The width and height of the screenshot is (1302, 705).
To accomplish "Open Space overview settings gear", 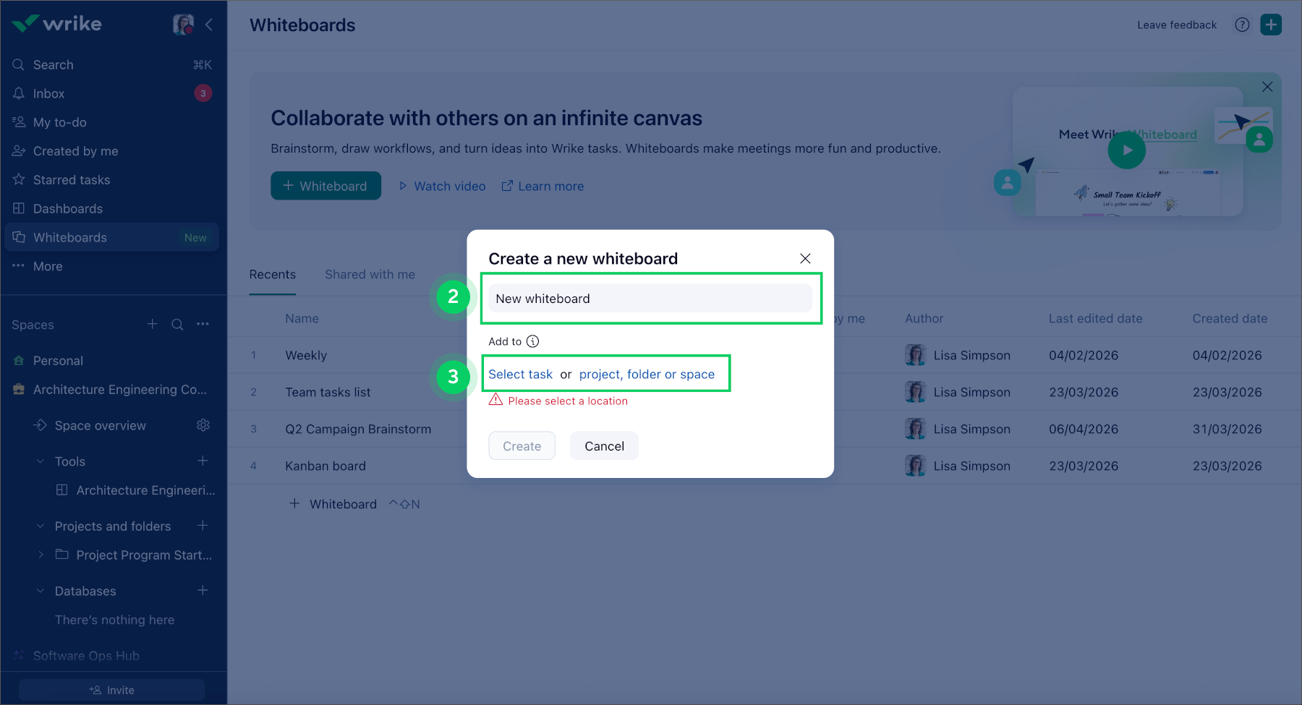I will tap(203, 425).
